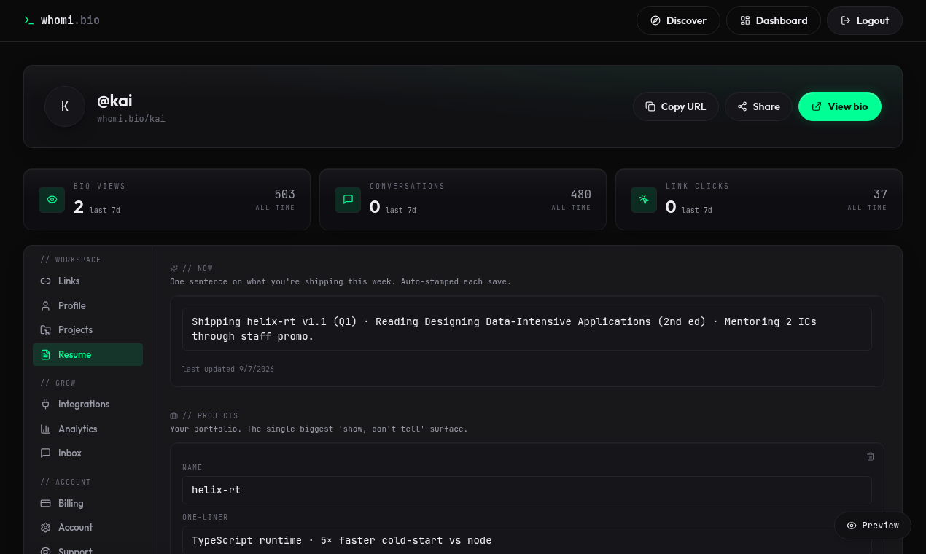Edit the One-liner field about TypeScript runtime
Screen dimensions: 926x554
[526, 540]
